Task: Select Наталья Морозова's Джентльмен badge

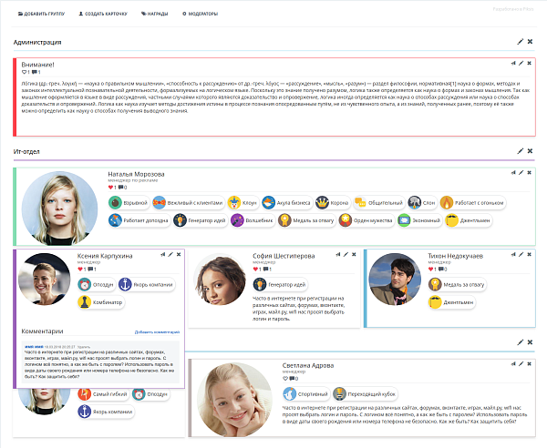Action: tap(469, 220)
